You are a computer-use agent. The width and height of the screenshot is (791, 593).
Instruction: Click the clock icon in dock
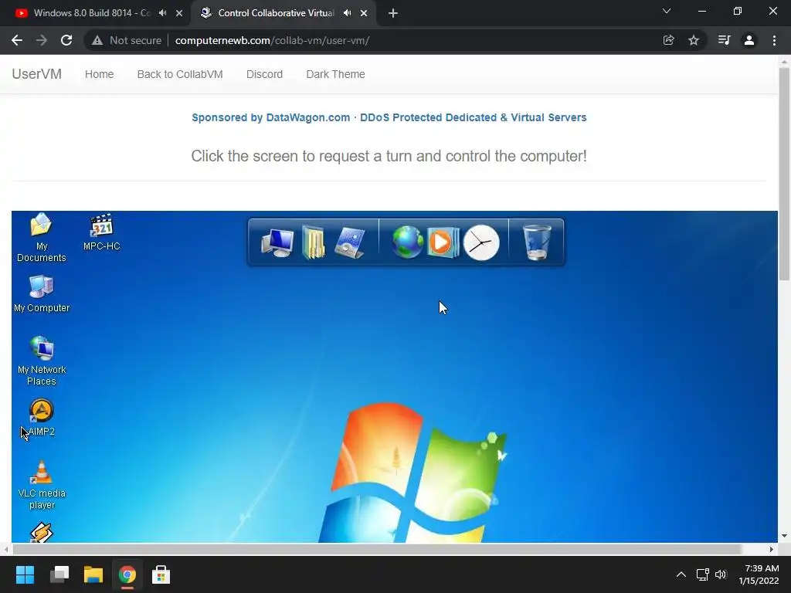click(x=481, y=242)
